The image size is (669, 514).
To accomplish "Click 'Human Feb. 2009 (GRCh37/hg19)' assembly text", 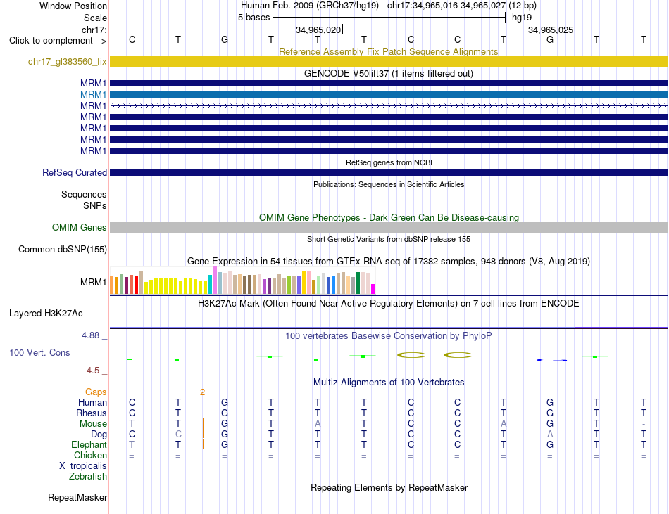I will pos(310,6).
